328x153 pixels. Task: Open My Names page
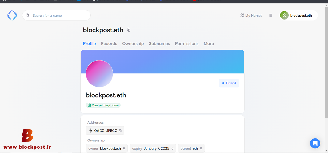[x=251, y=15]
